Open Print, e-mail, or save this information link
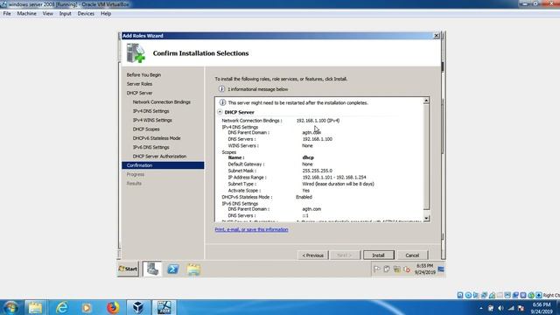Screen dimensions: 560x315 (x=251, y=229)
